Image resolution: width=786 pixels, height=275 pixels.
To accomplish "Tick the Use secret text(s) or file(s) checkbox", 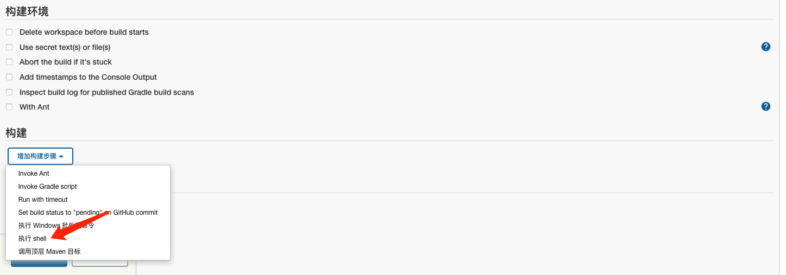I will [x=9, y=47].
